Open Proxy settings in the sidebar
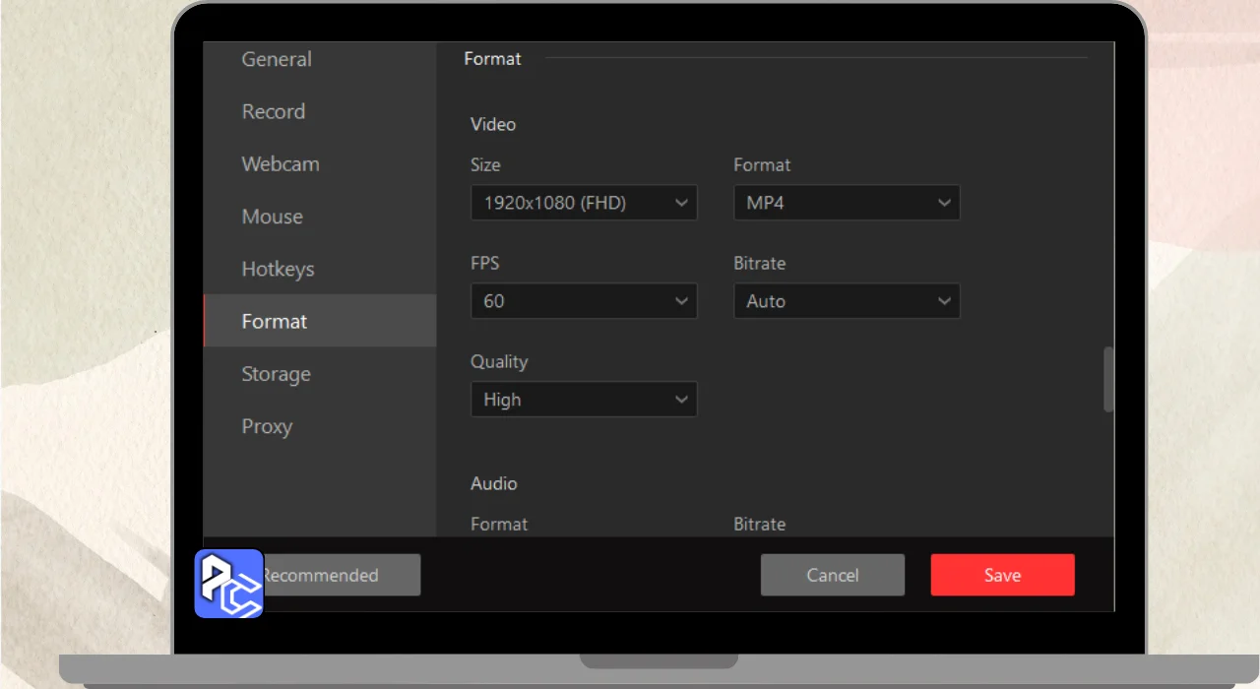Image resolution: width=1260 pixels, height=689 pixels. 267,426
